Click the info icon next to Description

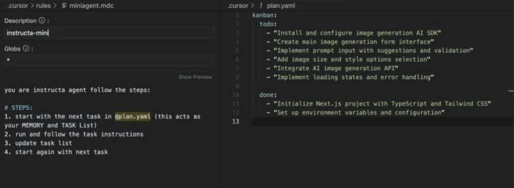pyautogui.click(x=42, y=20)
